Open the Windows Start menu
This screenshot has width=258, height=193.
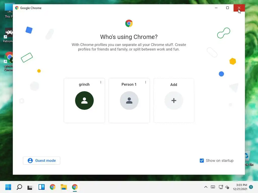pyautogui.click(x=8, y=187)
